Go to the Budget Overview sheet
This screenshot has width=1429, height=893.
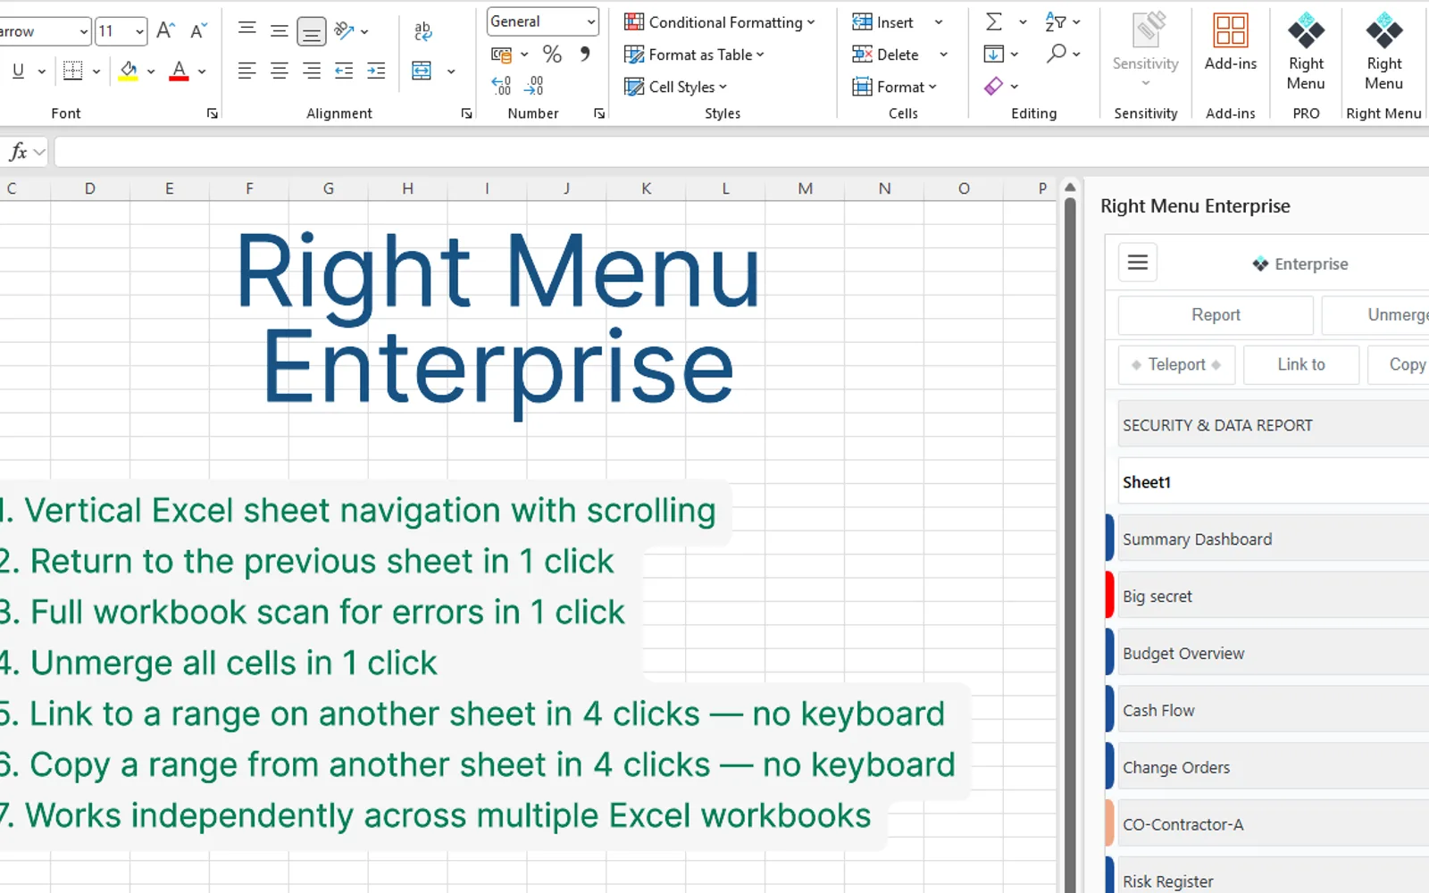coord(1268,653)
